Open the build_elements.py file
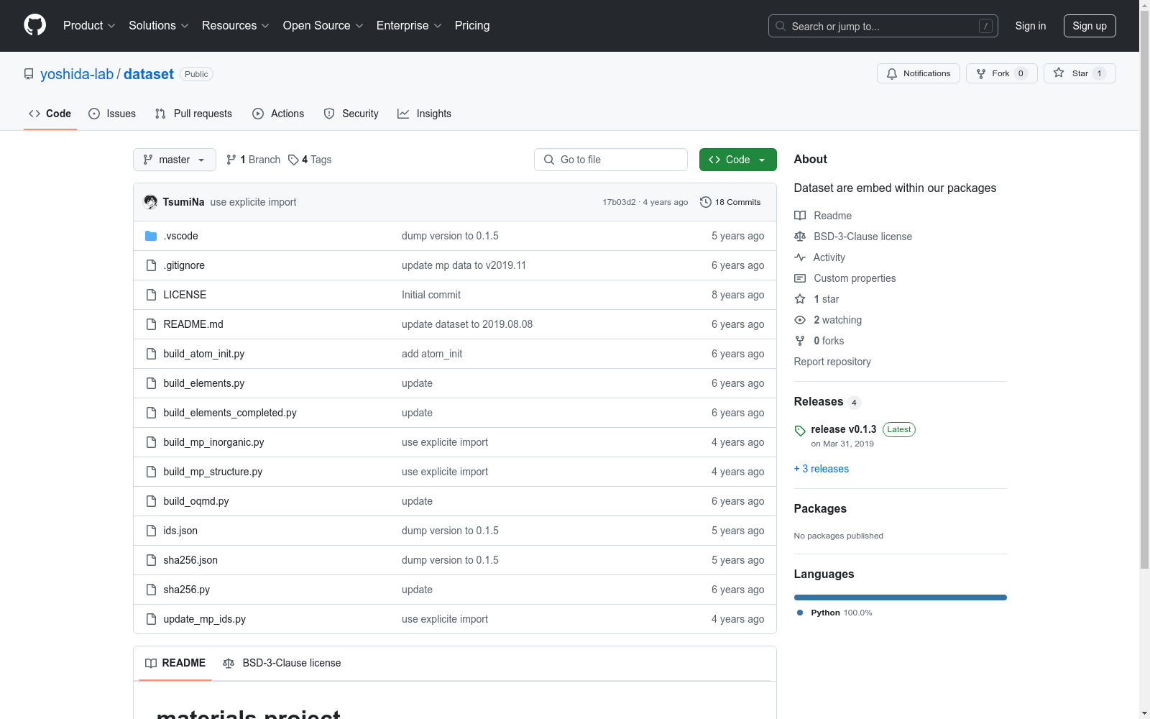This screenshot has height=719, width=1150. click(x=204, y=383)
